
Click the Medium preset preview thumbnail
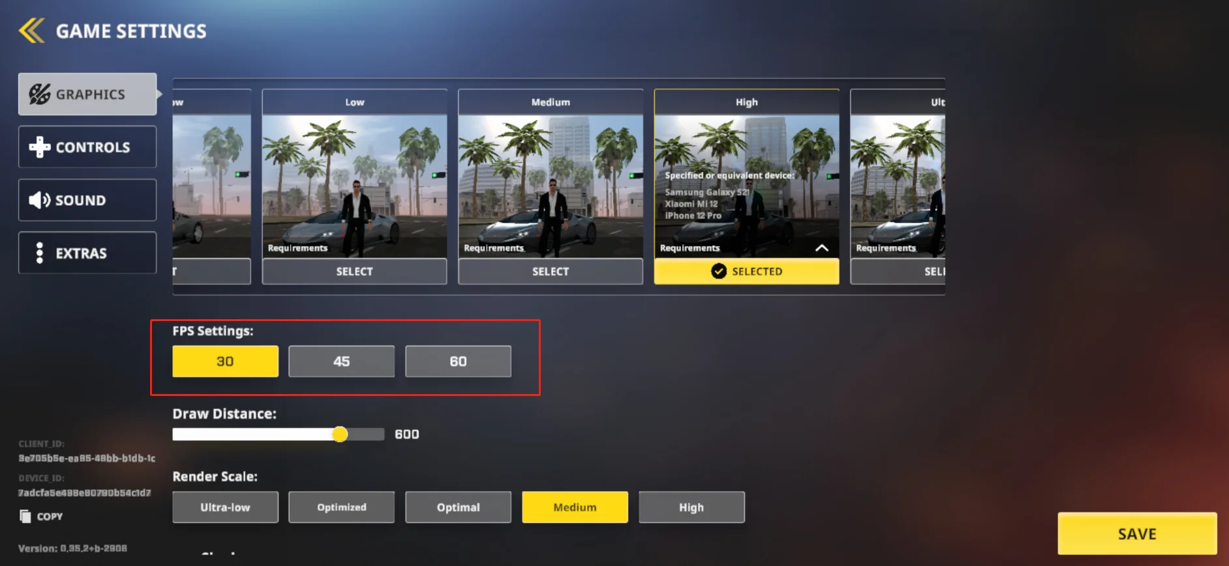551,186
